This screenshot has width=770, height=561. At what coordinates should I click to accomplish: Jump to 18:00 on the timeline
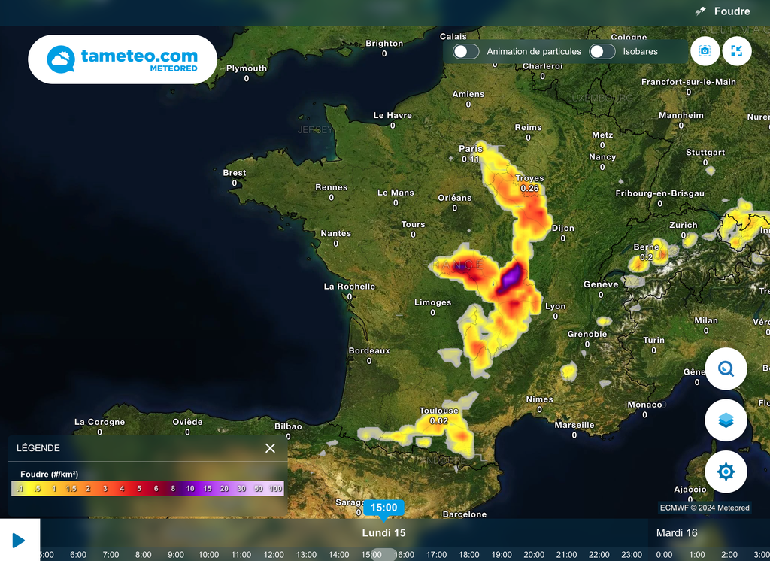click(469, 555)
